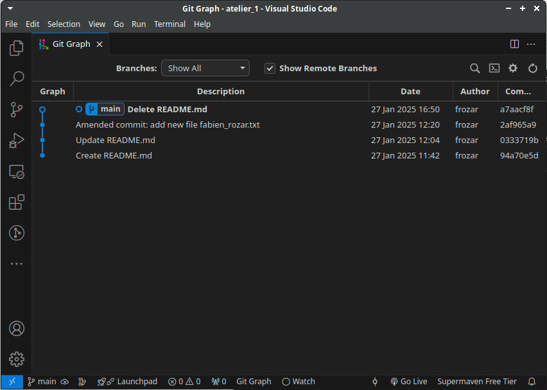Open the Edit menu

click(x=33, y=24)
